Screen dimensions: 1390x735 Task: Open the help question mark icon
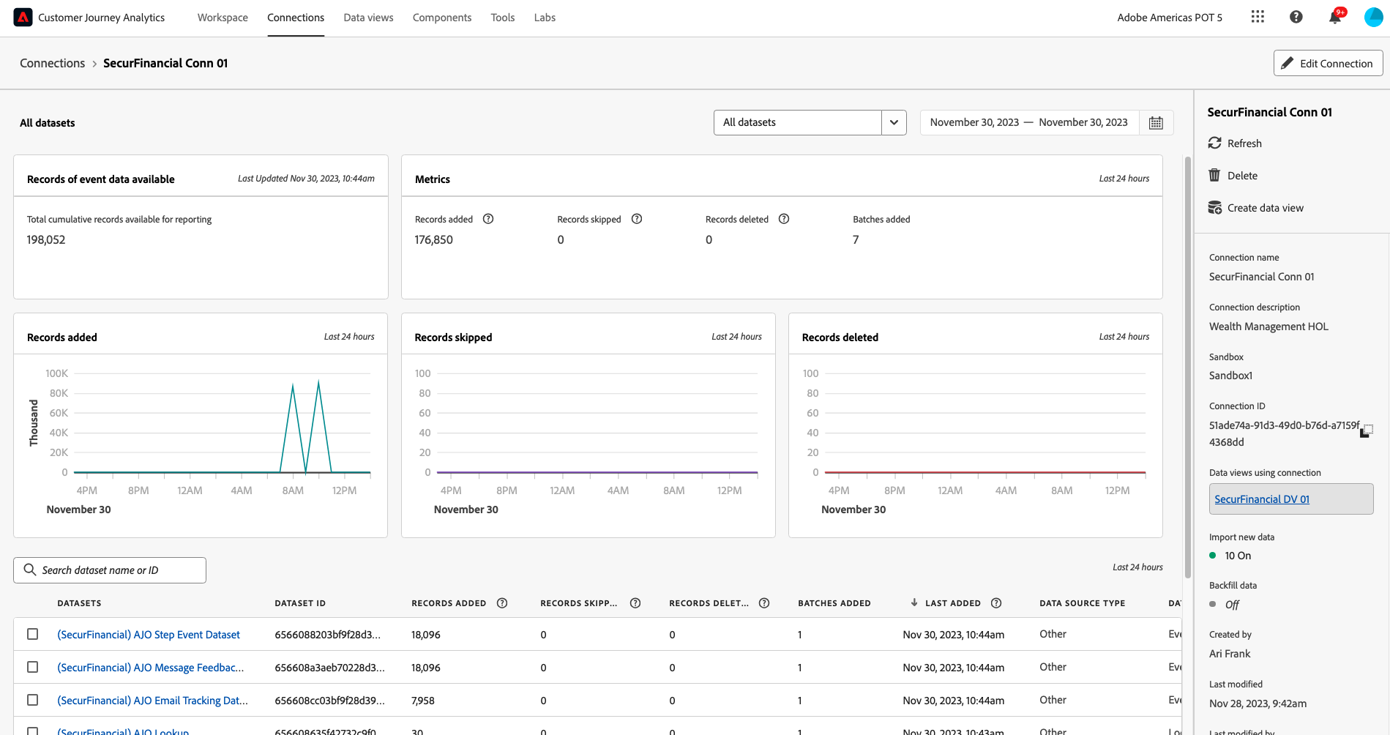1296,17
